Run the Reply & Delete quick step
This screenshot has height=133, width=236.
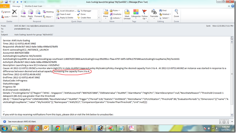point(65,18)
